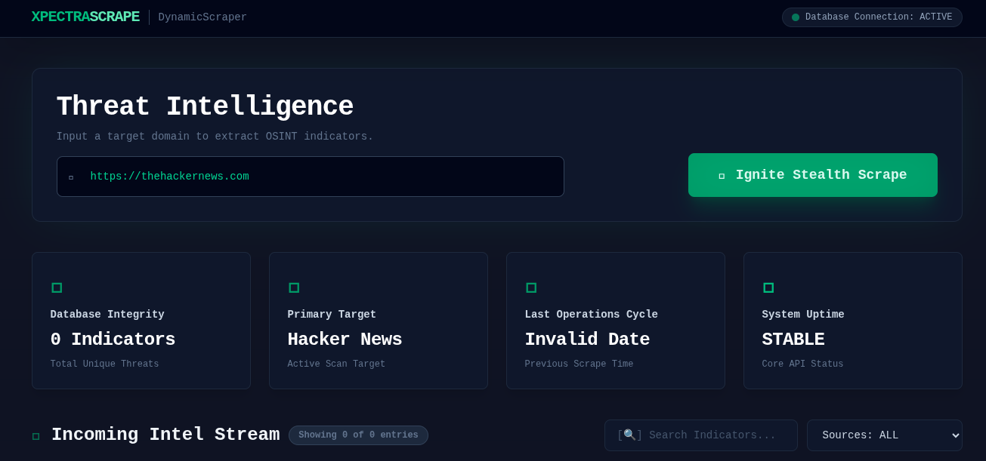
Task: Select the Hacker News target value
Action: (345, 340)
